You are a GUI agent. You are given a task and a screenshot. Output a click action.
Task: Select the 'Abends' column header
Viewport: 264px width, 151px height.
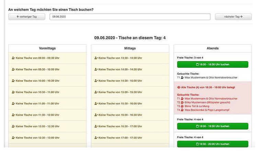213,48
